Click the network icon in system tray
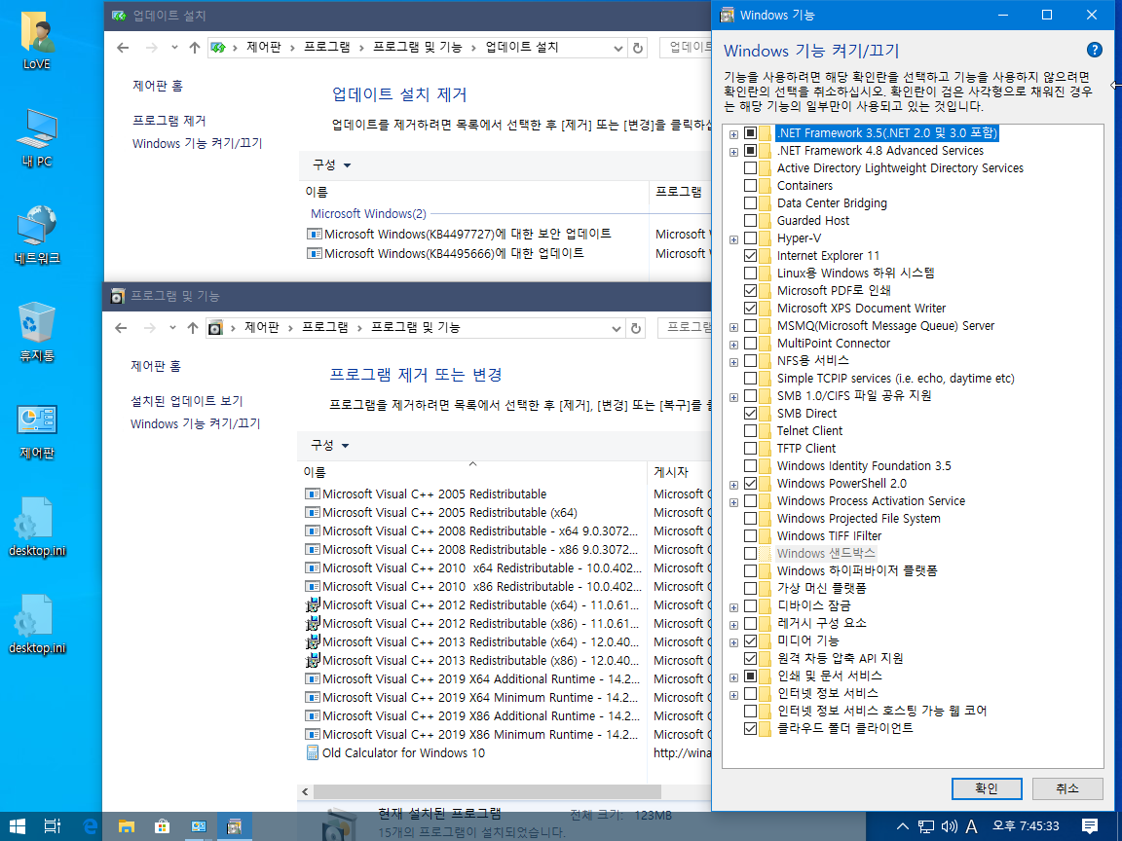The width and height of the screenshot is (1122, 841). tap(926, 826)
